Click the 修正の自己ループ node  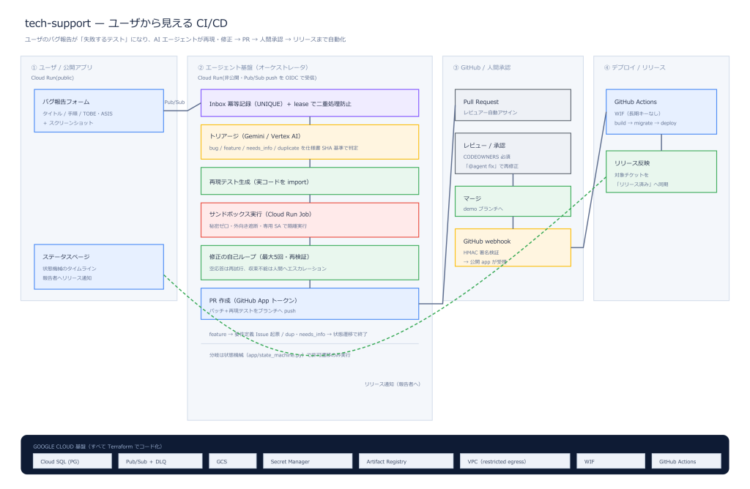coord(310,262)
